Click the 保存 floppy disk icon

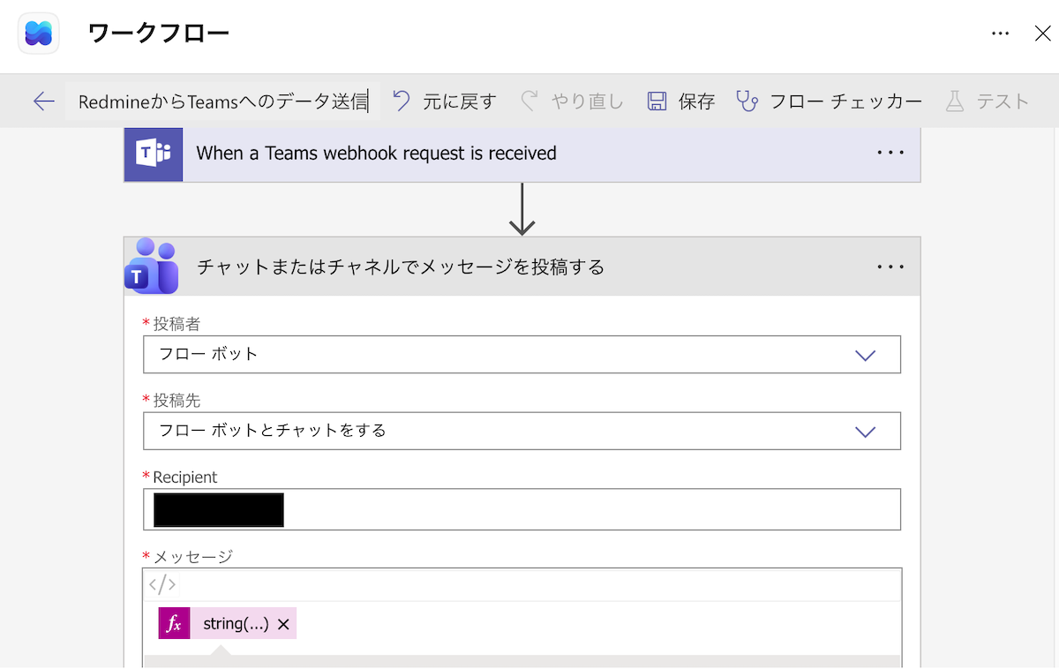coord(657,101)
